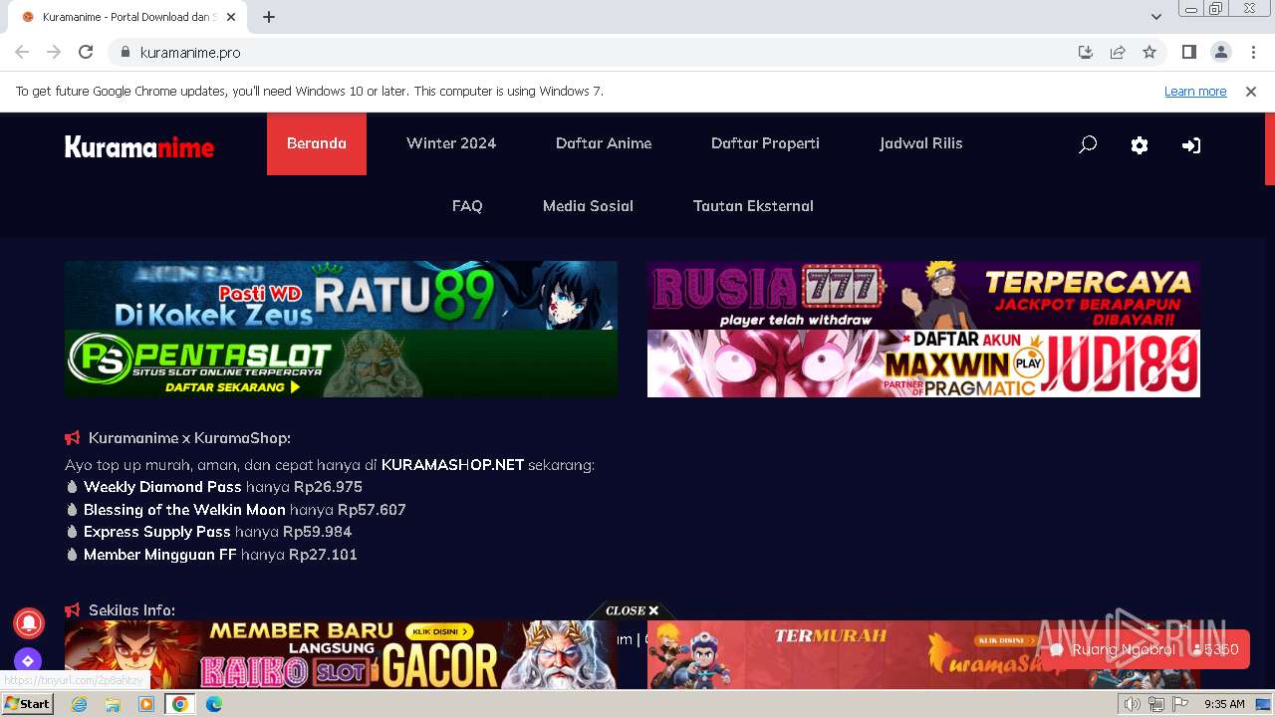Screen dimensions: 1275x717
Task: Open Daftar Anime menu item
Action: click(x=604, y=143)
